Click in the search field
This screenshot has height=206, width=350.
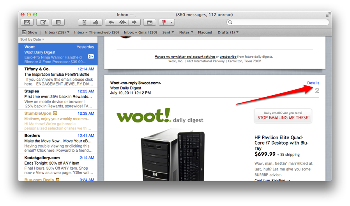click(278, 22)
